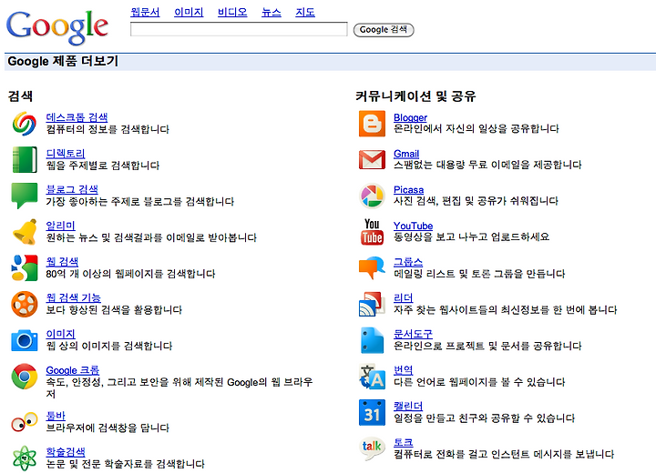Click the '브라우저에 검색창을 답니다' description
The image size is (656, 473).
[x=108, y=428]
